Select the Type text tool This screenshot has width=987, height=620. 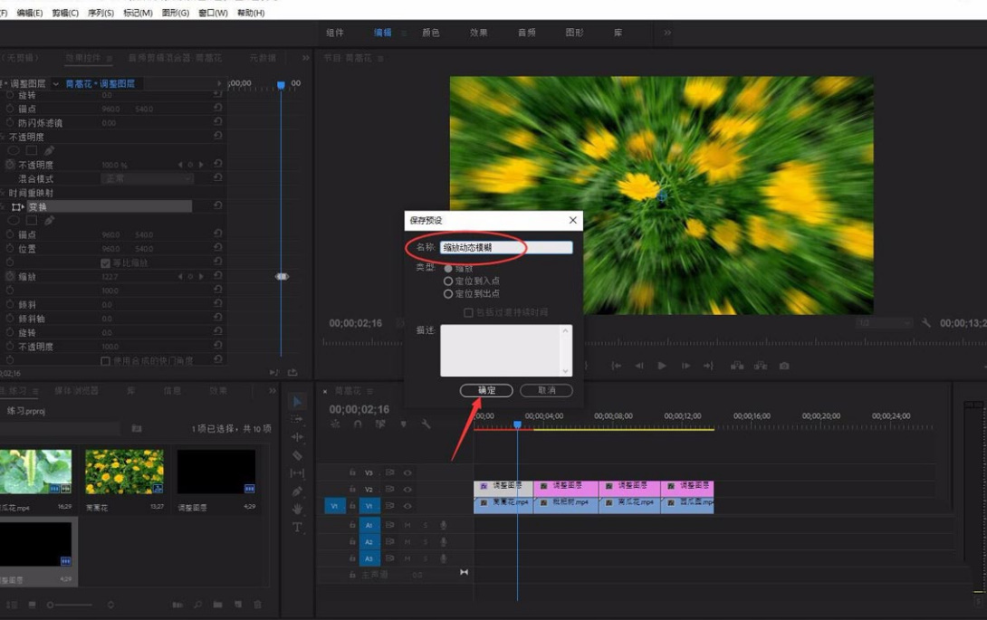click(x=297, y=527)
